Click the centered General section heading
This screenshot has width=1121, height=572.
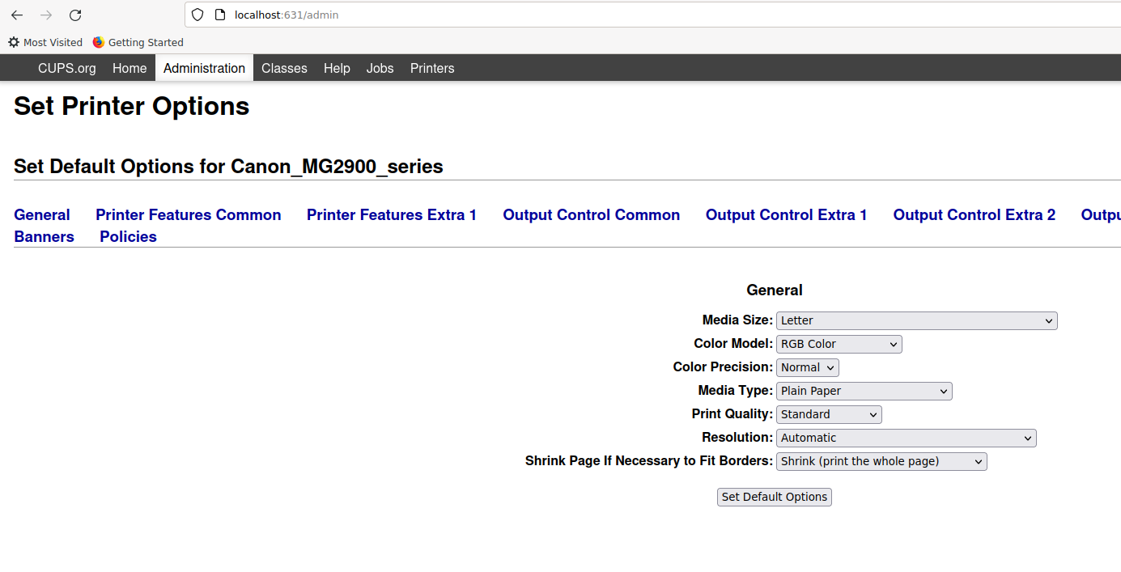[775, 290]
